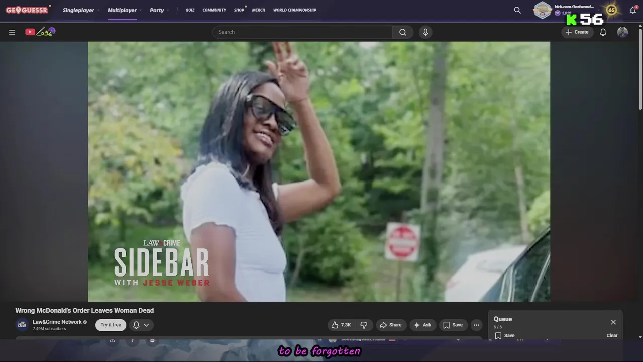Click the Queue panel heading
Viewport: 643px width, 362px height.
tap(503, 319)
